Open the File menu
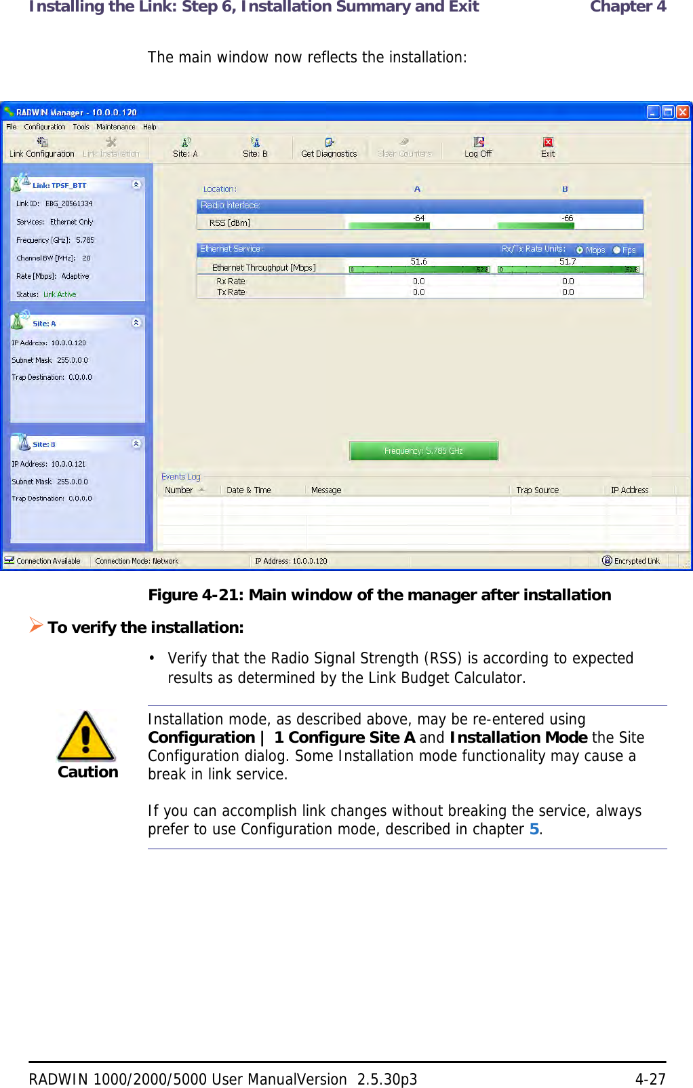 pos(12,127)
